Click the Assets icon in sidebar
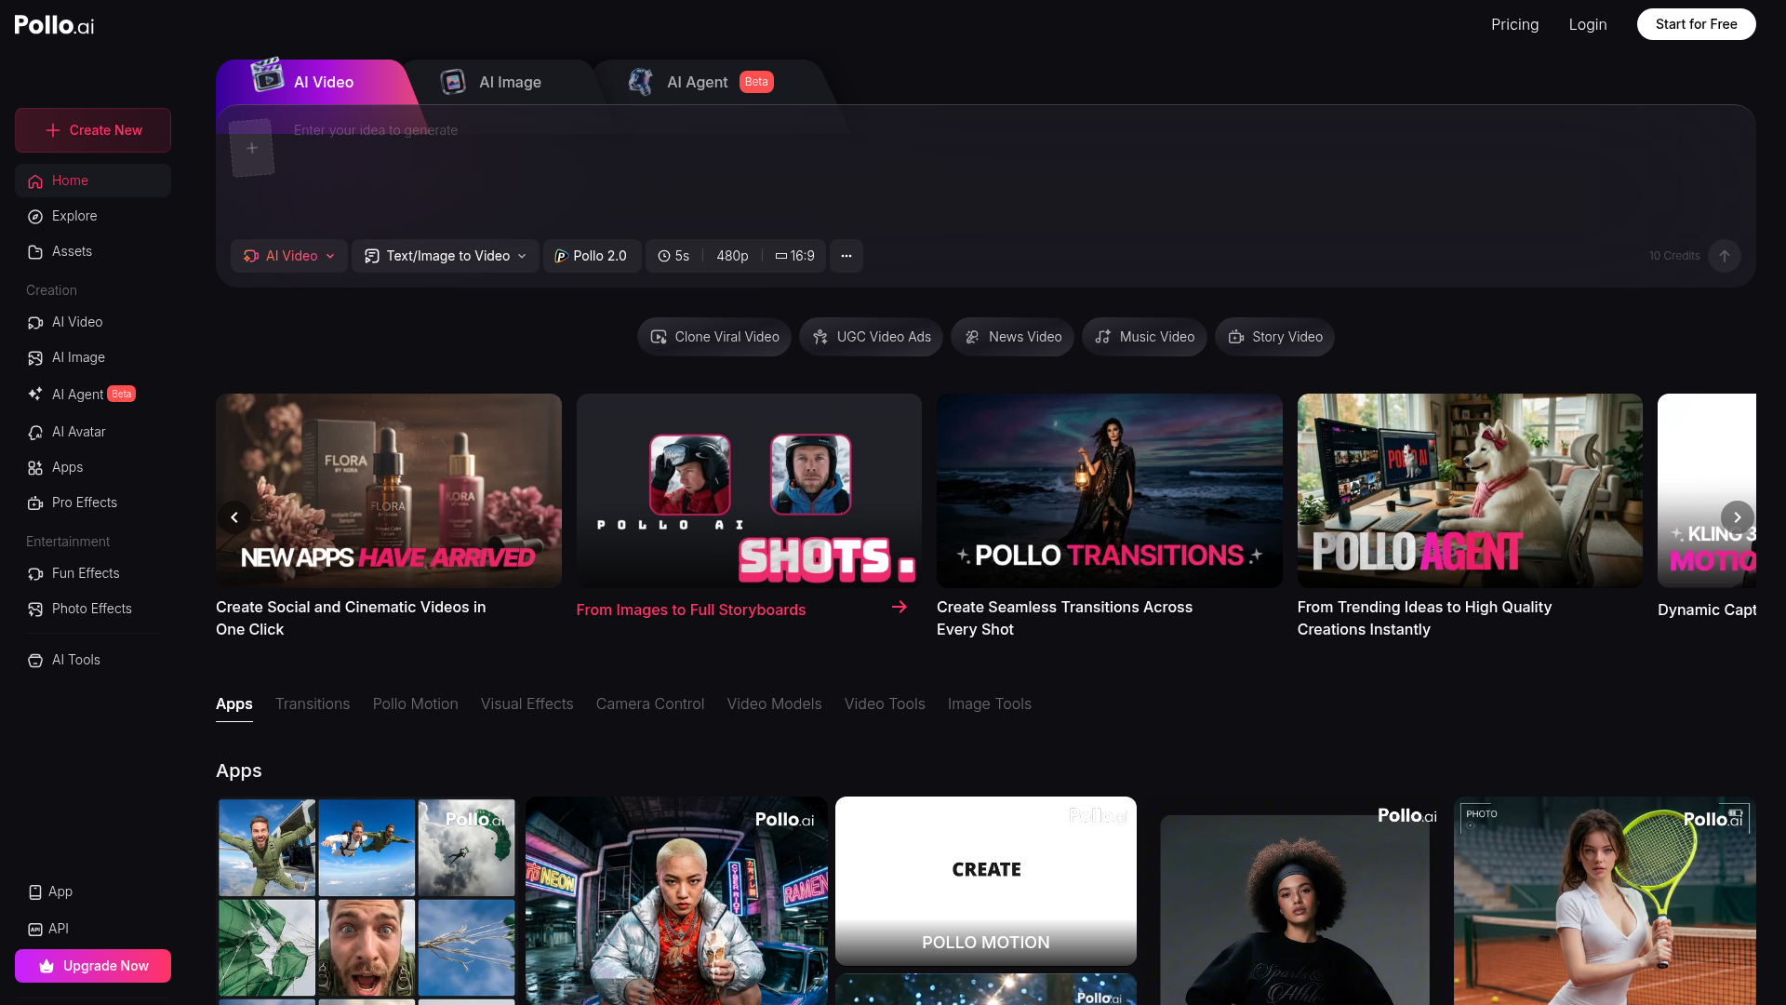This screenshot has width=1786, height=1005. pos(34,251)
